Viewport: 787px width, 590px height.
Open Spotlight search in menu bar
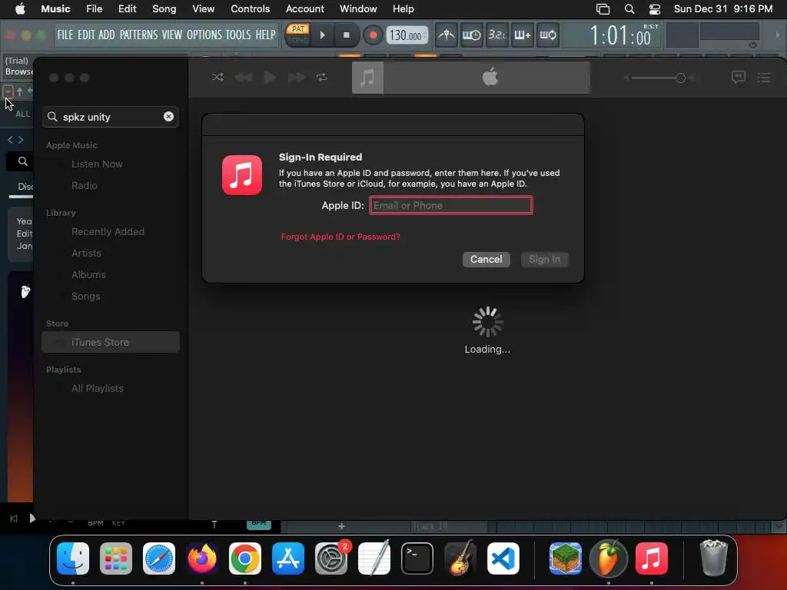[x=629, y=8]
